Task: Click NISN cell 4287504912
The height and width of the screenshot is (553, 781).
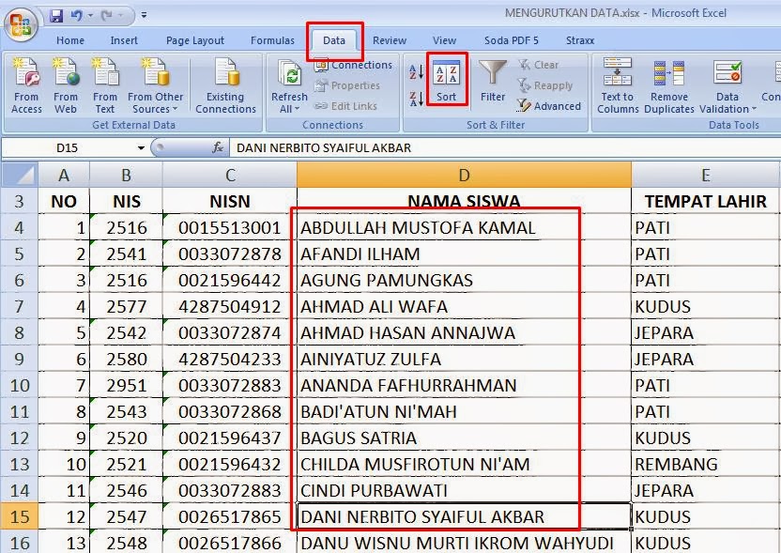Action: click(x=230, y=306)
